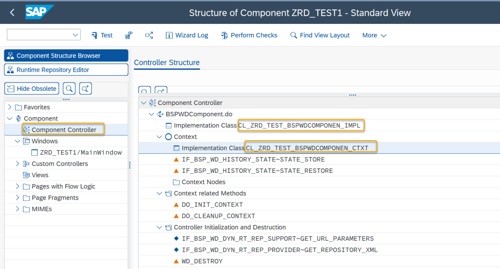Click the search icon next to Hide Obsolete
The width and height of the screenshot is (500, 269).
(x=69, y=88)
